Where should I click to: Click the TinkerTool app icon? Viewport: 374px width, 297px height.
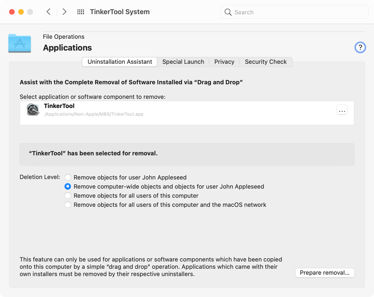click(x=33, y=110)
